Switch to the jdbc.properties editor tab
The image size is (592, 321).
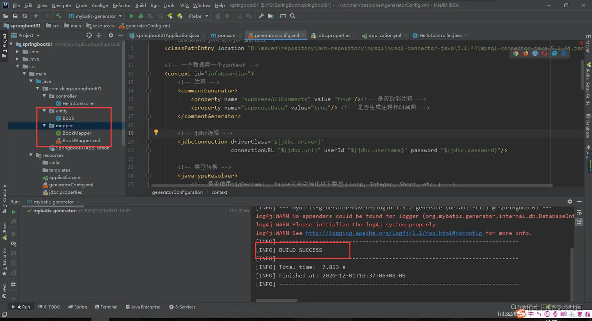(334, 35)
